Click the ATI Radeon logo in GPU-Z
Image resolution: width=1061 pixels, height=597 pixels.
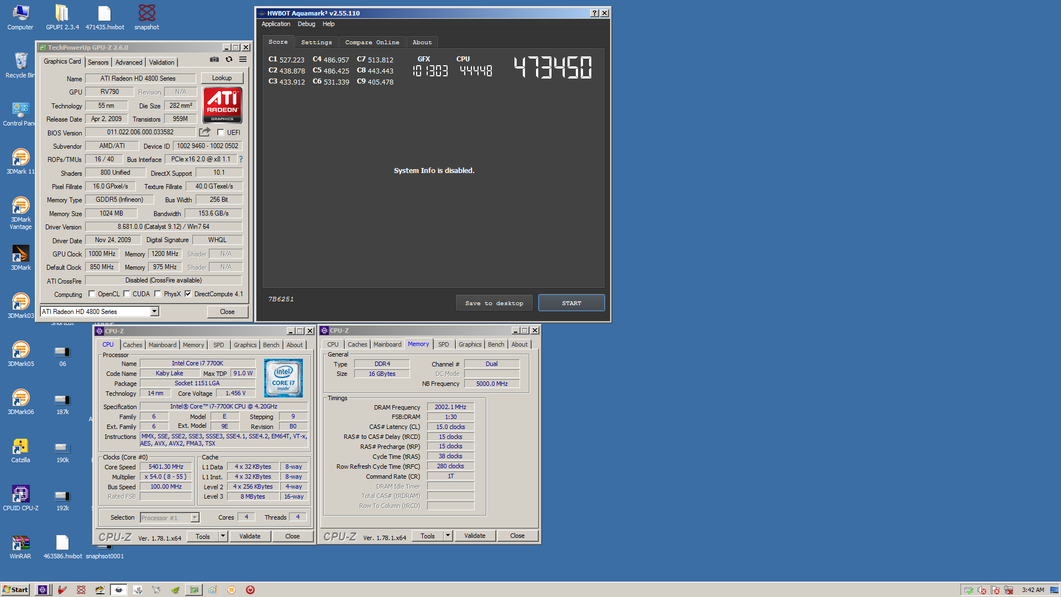click(222, 105)
